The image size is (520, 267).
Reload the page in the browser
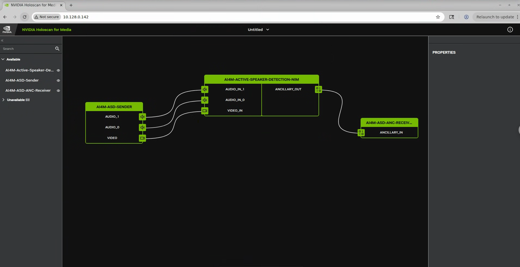click(x=25, y=17)
